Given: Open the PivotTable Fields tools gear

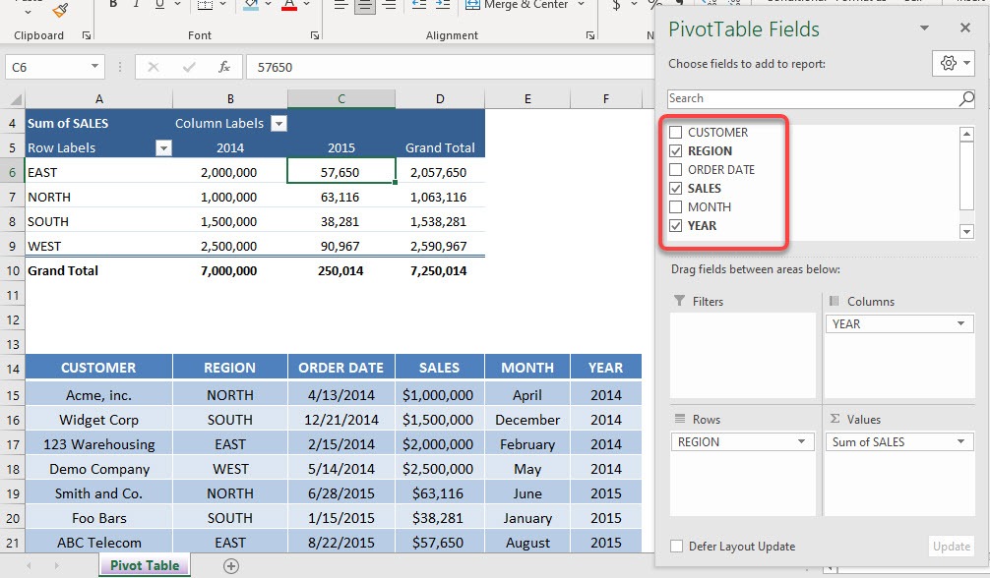Looking at the screenshot, I should 947,62.
